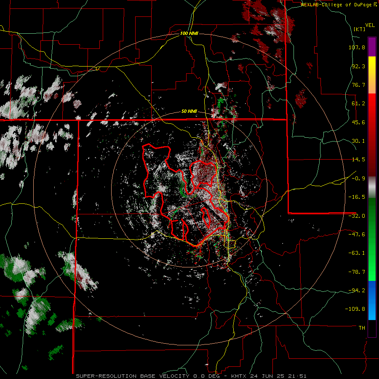379x379 pixels.
Task: Select the -0.9 velocity scale value
Action: pos(358,179)
